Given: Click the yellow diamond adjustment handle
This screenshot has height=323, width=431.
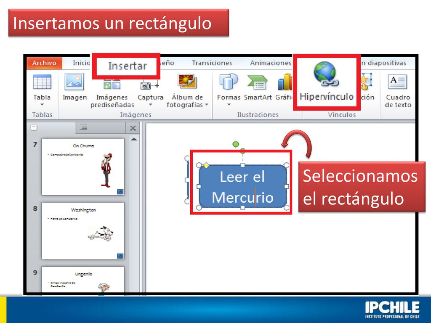Looking at the screenshot, I should [206, 165].
